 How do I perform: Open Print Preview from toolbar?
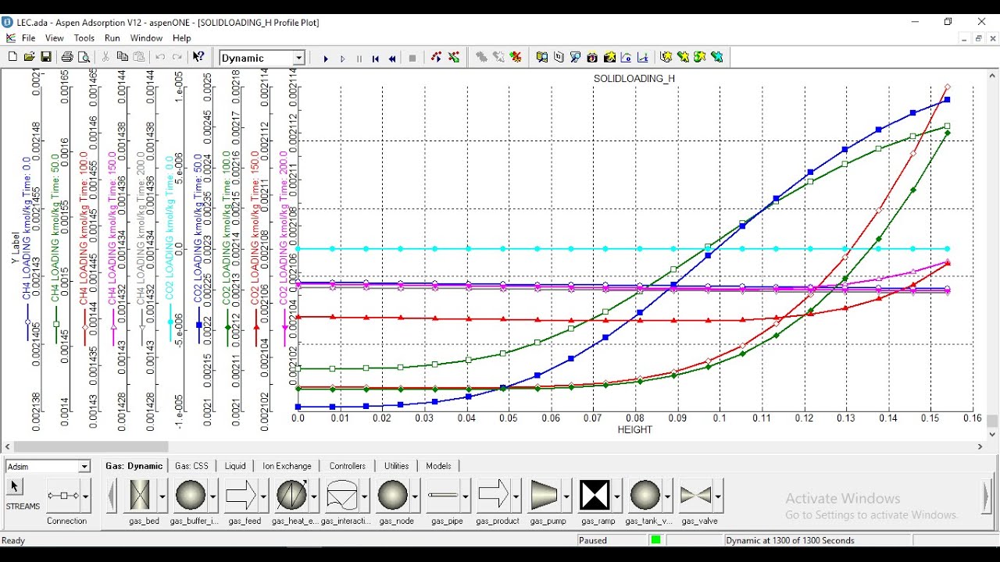click(84, 57)
